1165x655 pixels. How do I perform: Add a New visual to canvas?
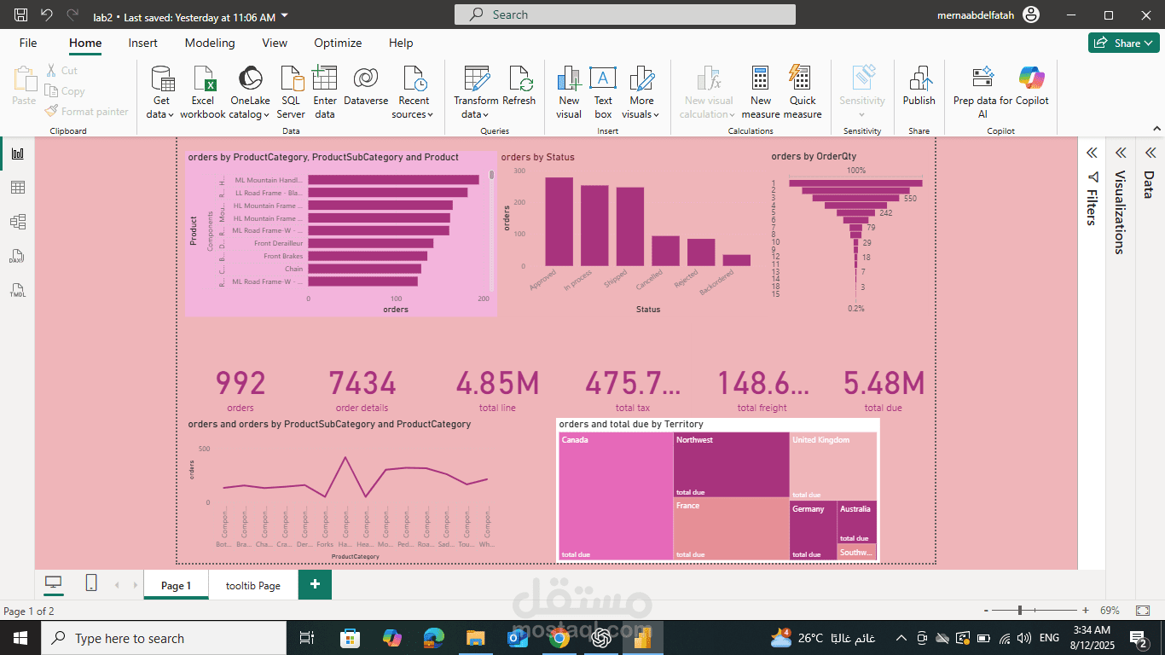pos(569,92)
